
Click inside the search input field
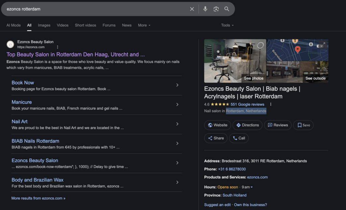click(95, 9)
